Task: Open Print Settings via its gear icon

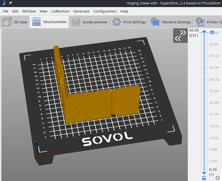Action: click(116, 22)
